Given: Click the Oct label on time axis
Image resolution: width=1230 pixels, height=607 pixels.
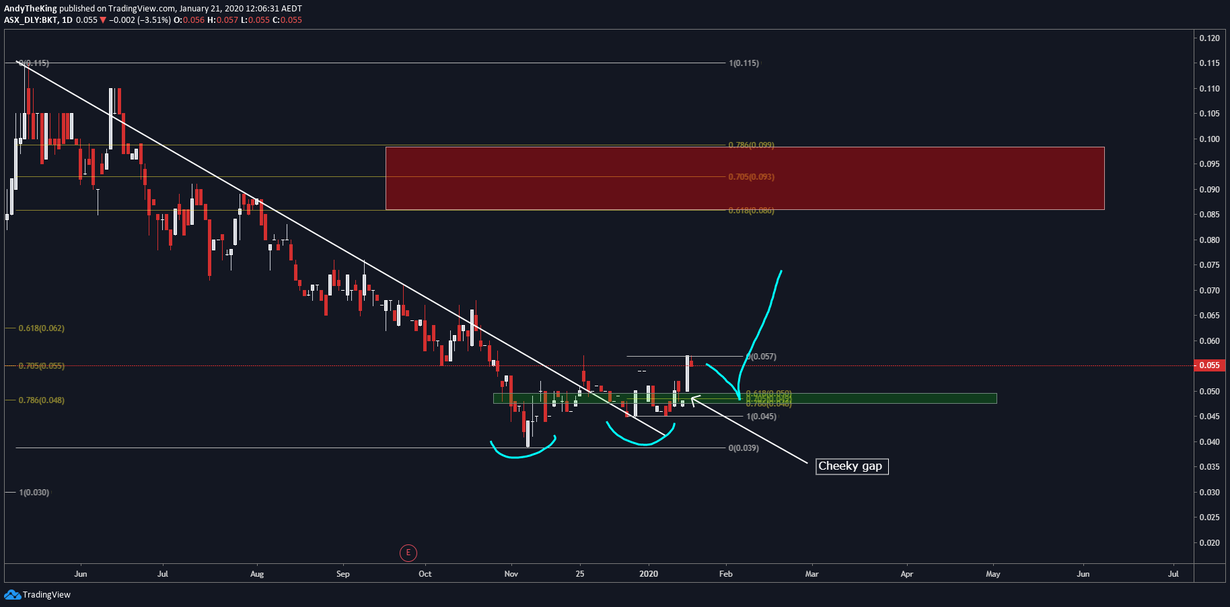Looking at the screenshot, I should (425, 574).
